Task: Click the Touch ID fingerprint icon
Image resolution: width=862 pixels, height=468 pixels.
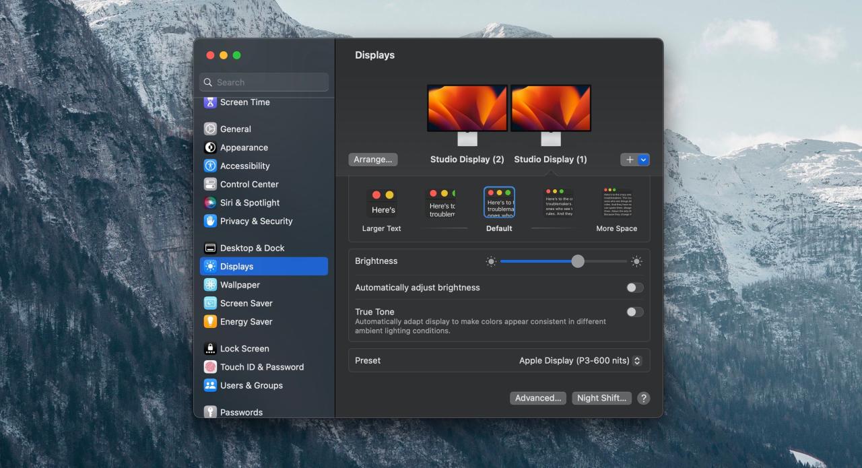Action: click(210, 367)
